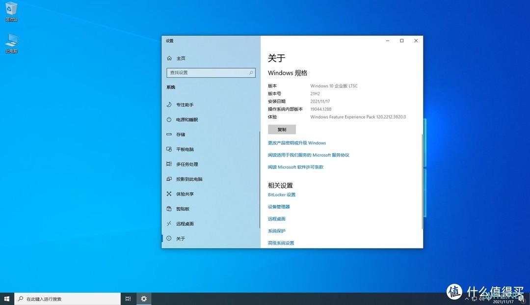Click the About page vertical scrollbar

tap(422, 182)
